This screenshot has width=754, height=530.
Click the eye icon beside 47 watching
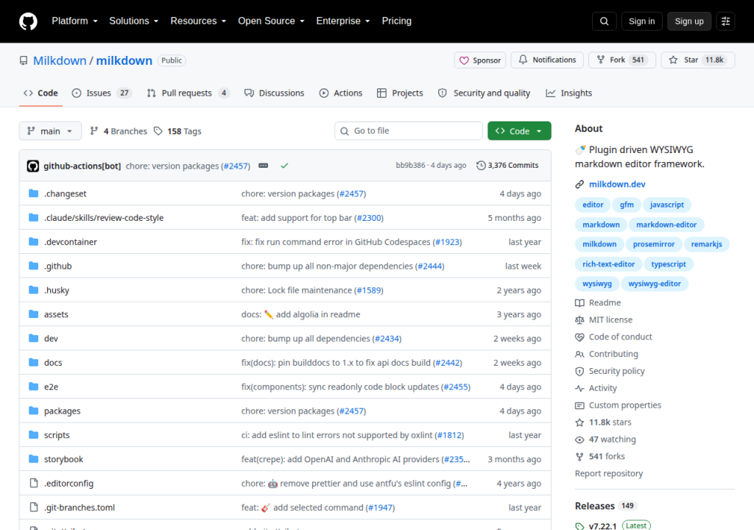[579, 439]
